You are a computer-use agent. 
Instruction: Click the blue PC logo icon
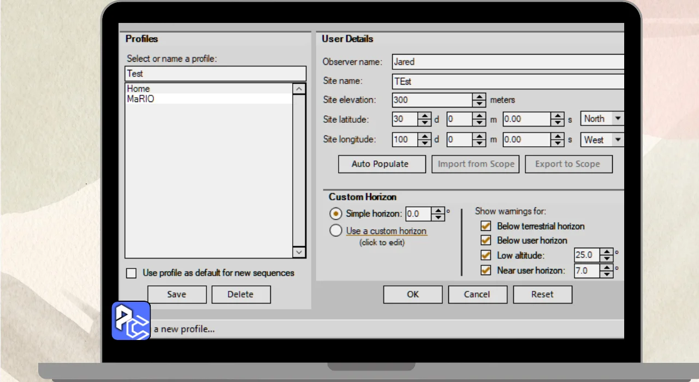coord(131,321)
